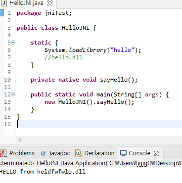This screenshot has height=183, width=182.
Task: Click the closing brace on line 15
Action: 18,117
